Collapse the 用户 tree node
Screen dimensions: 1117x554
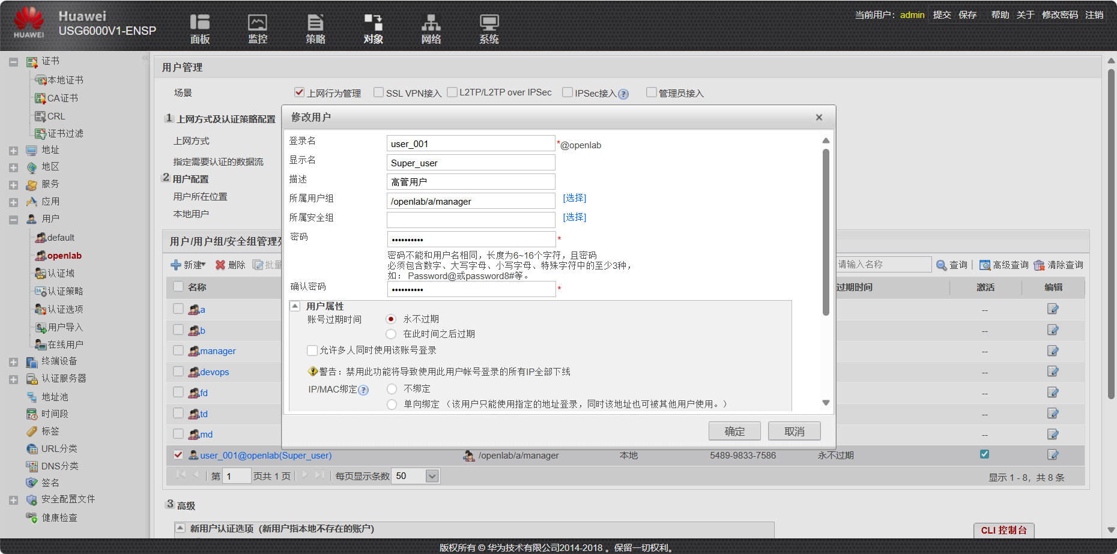[x=13, y=220]
